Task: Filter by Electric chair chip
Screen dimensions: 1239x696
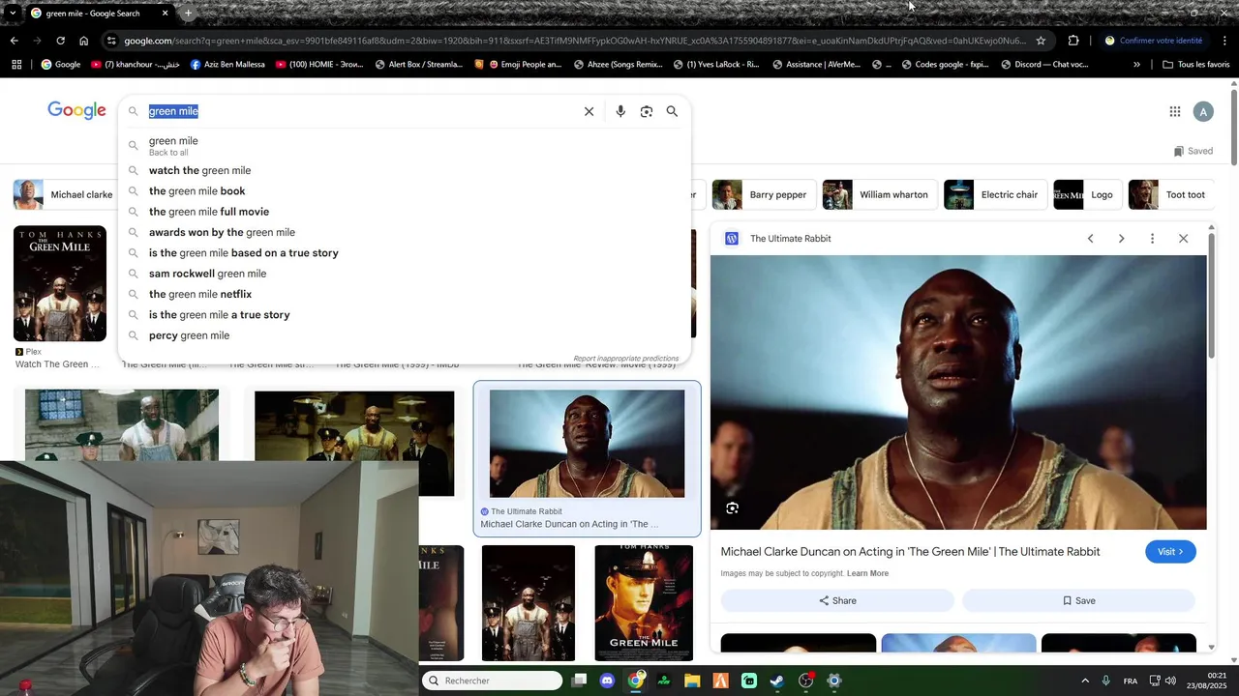Action: pos(995,194)
